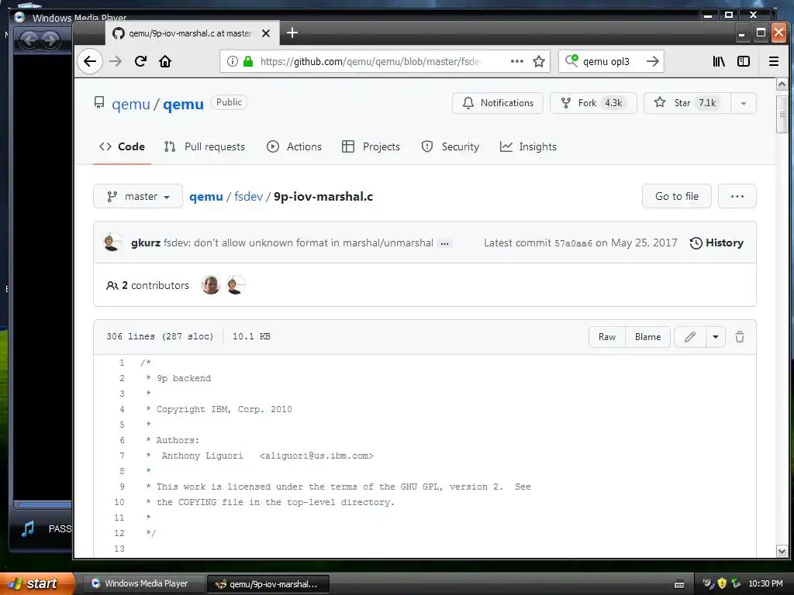Select line number 4 in code
The height and width of the screenshot is (595, 794).
[x=122, y=409]
